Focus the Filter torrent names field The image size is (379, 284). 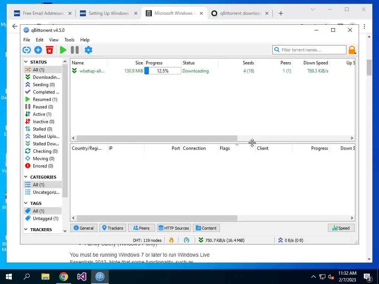click(309, 50)
